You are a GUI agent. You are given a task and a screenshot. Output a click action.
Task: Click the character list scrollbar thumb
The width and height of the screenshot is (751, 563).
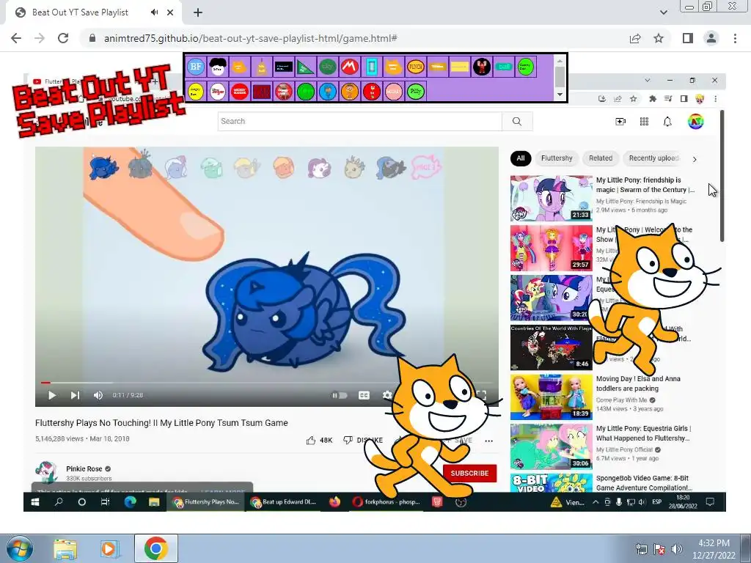tap(560, 76)
